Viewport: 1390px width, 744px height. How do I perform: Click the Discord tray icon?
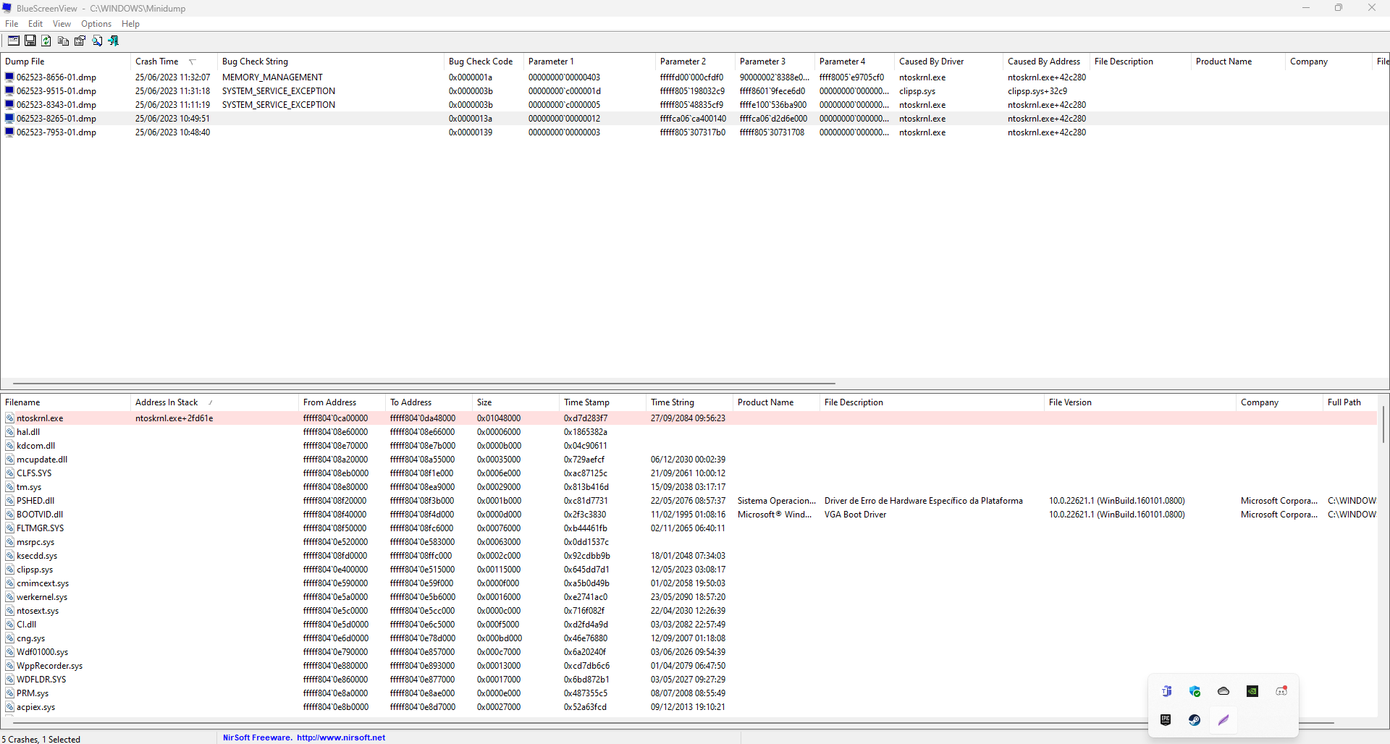coord(1281,691)
